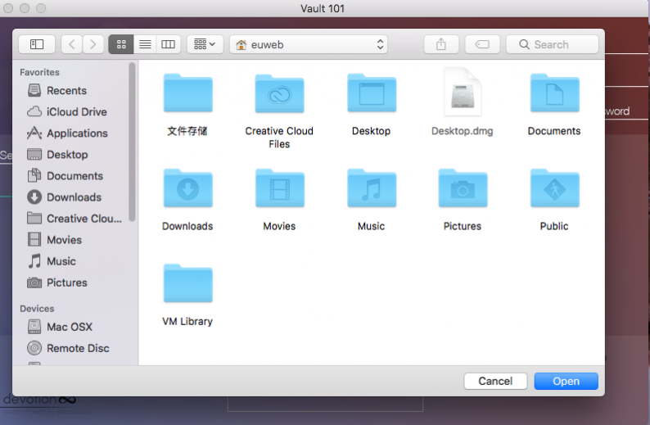Select iCloud Drive in the sidebar
Image resolution: width=650 pixels, height=425 pixels.
[74, 112]
